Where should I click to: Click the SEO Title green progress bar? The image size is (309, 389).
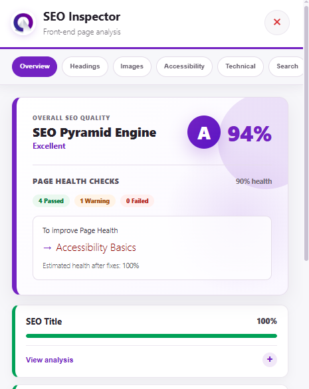[152, 336]
